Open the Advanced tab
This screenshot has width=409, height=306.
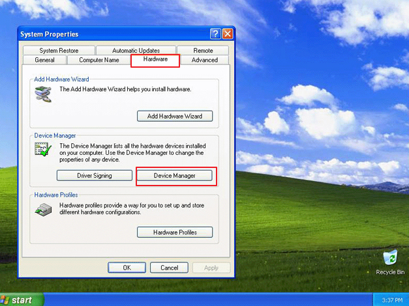205,60
